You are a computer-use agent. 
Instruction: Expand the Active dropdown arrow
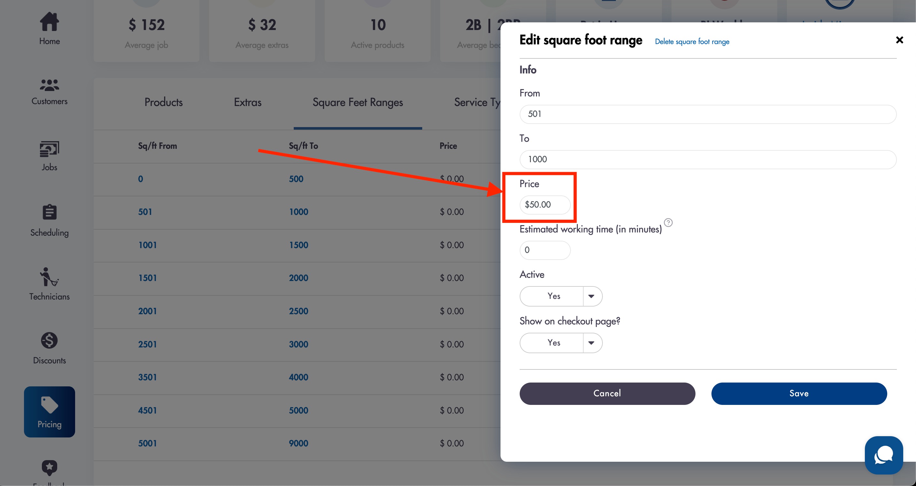592,296
